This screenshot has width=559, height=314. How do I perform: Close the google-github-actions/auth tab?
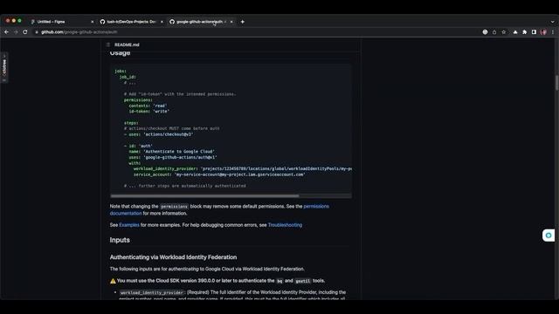[x=231, y=22]
